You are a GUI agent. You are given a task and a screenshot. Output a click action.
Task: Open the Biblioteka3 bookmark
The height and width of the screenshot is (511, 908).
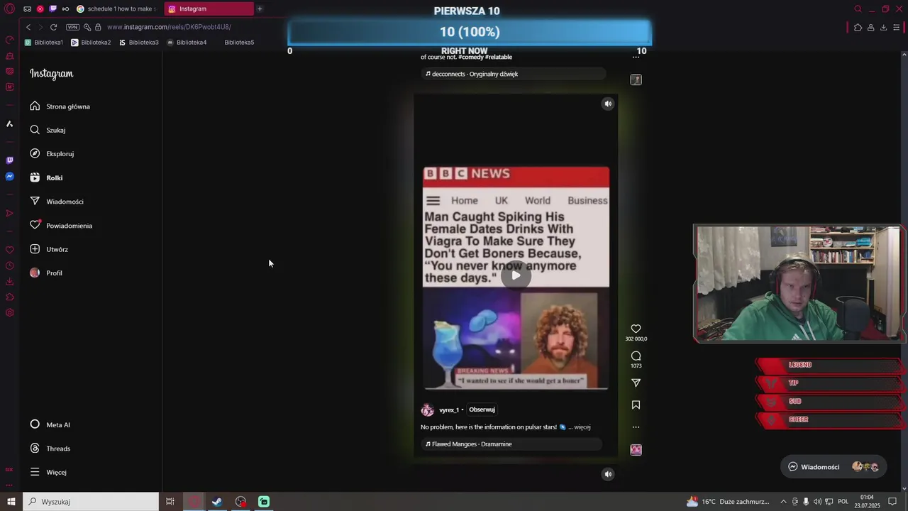point(139,43)
